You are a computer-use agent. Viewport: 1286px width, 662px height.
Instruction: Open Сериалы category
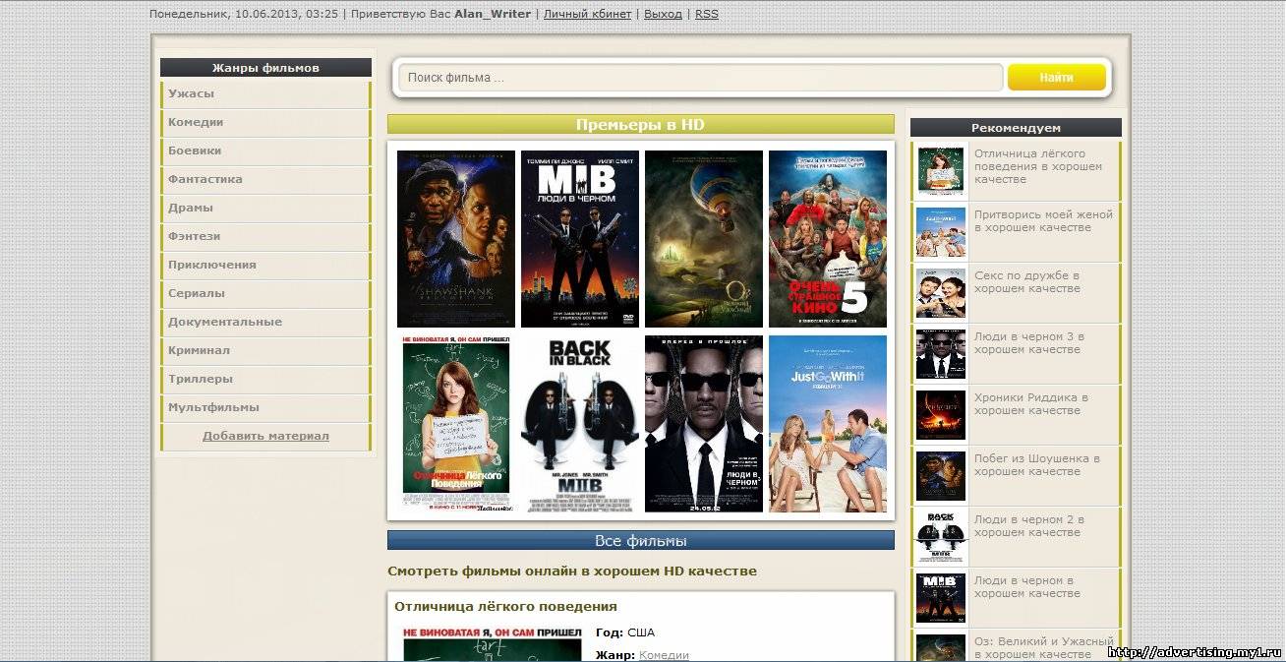pos(265,294)
